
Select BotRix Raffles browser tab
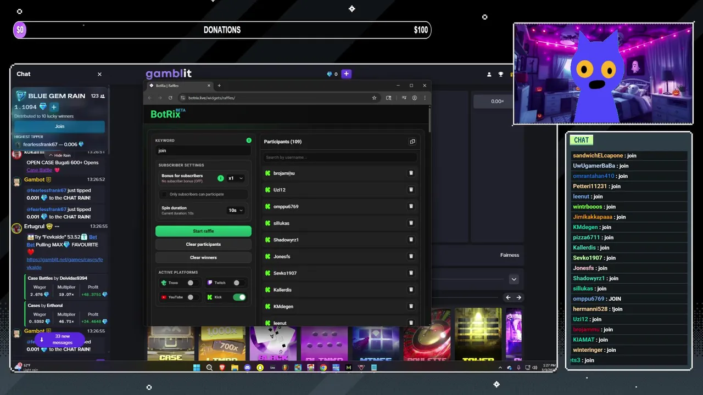pyautogui.click(x=179, y=86)
